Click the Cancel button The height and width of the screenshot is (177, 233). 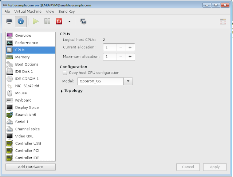pyautogui.click(x=188, y=167)
